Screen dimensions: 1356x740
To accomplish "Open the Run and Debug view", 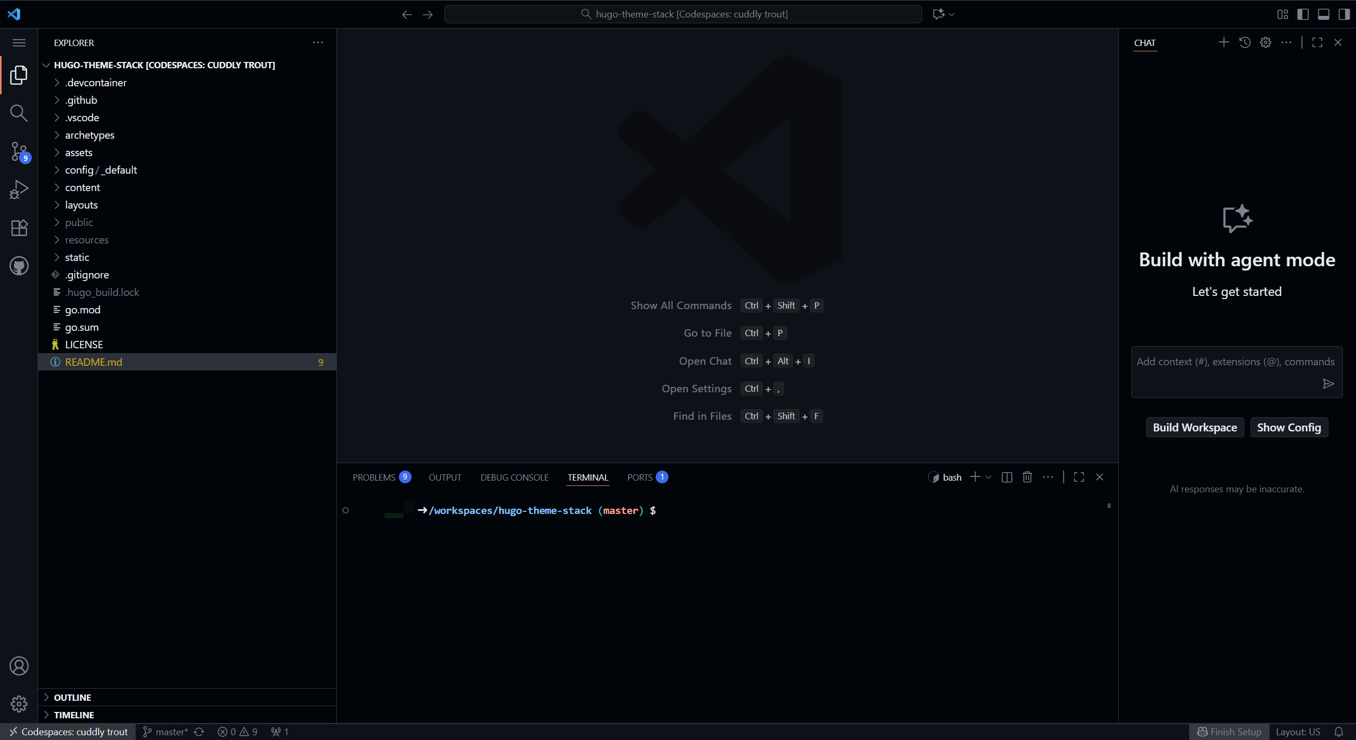I will pos(19,189).
